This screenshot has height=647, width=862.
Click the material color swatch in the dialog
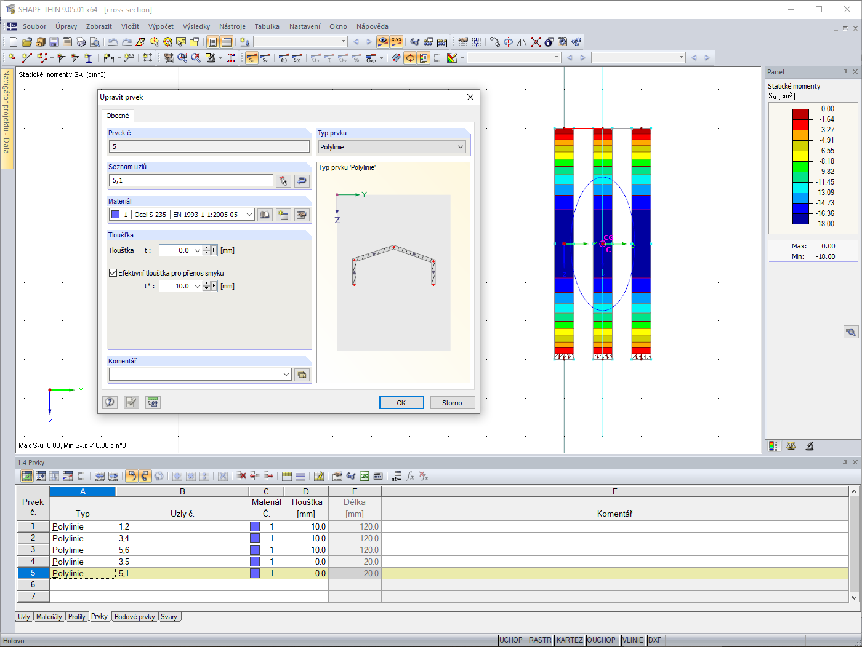(x=115, y=215)
